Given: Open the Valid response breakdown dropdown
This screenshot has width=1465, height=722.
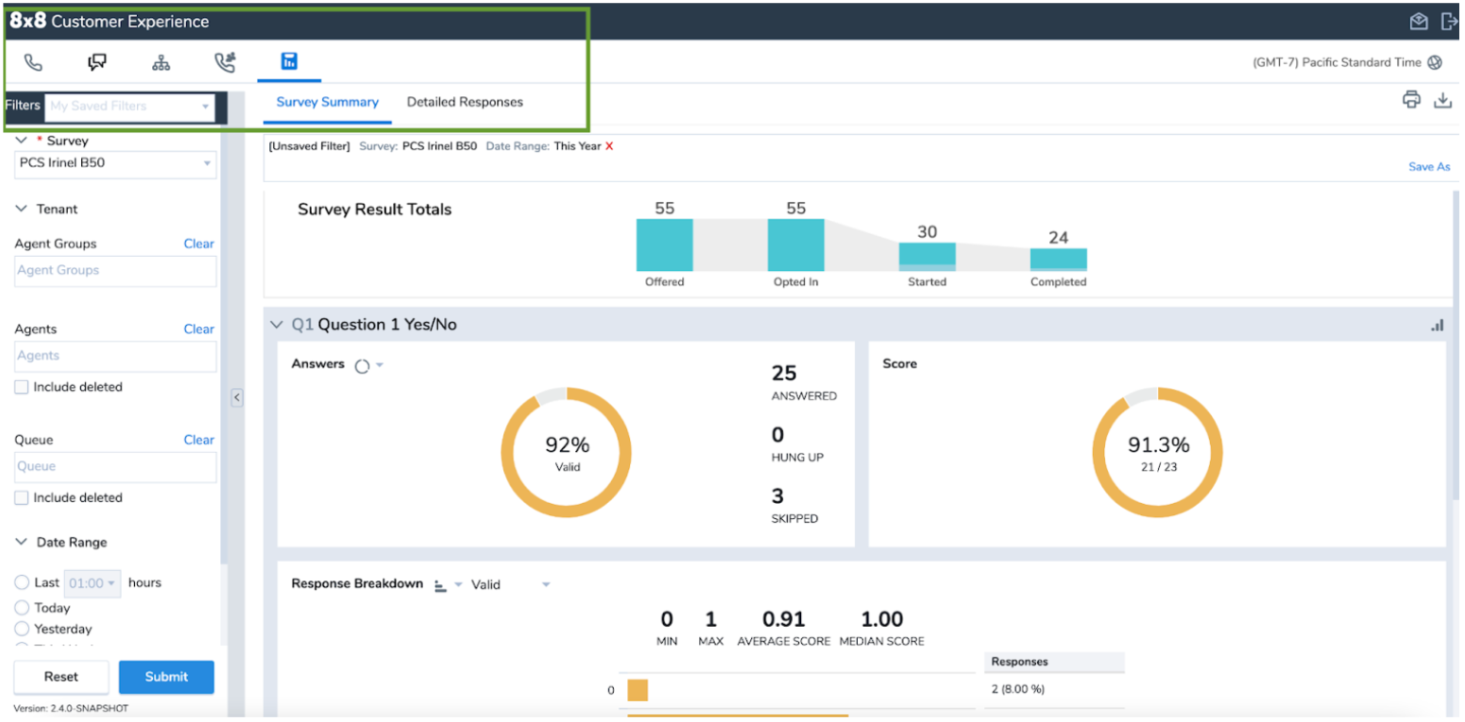Looking at the screenshot, I should pyautogui.click(x=510, y=585).
